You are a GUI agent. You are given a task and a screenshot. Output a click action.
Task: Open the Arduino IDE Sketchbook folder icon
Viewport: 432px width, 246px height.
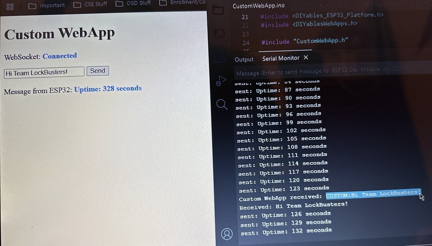[x=218, y=10]
